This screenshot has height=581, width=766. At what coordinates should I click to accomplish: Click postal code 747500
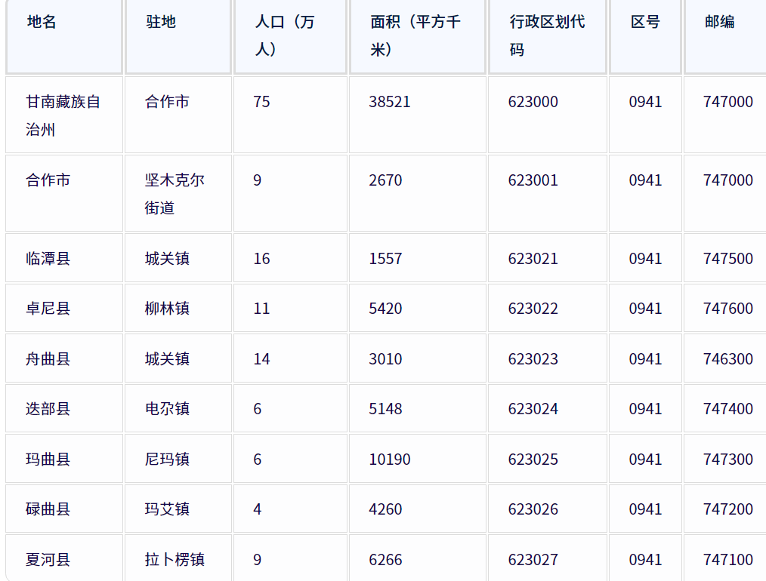(x=728, y=258)
